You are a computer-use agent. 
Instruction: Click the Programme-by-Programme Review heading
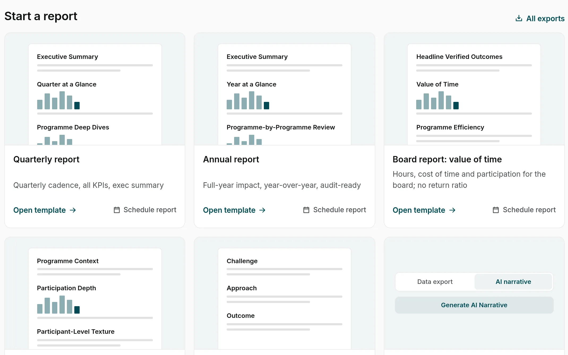point(281,127)
